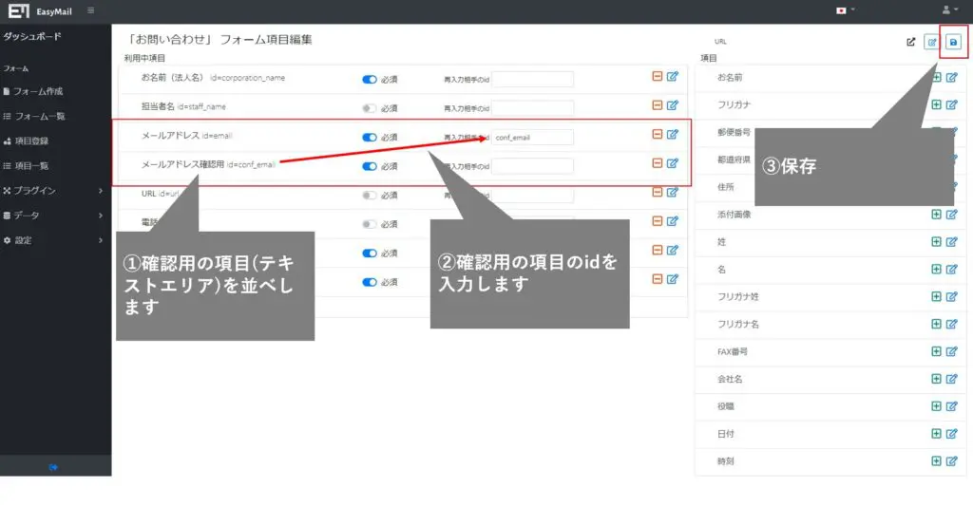Add 日付 item with plus icon
This screenshot has height=507, width=973.
coord(936,434)
